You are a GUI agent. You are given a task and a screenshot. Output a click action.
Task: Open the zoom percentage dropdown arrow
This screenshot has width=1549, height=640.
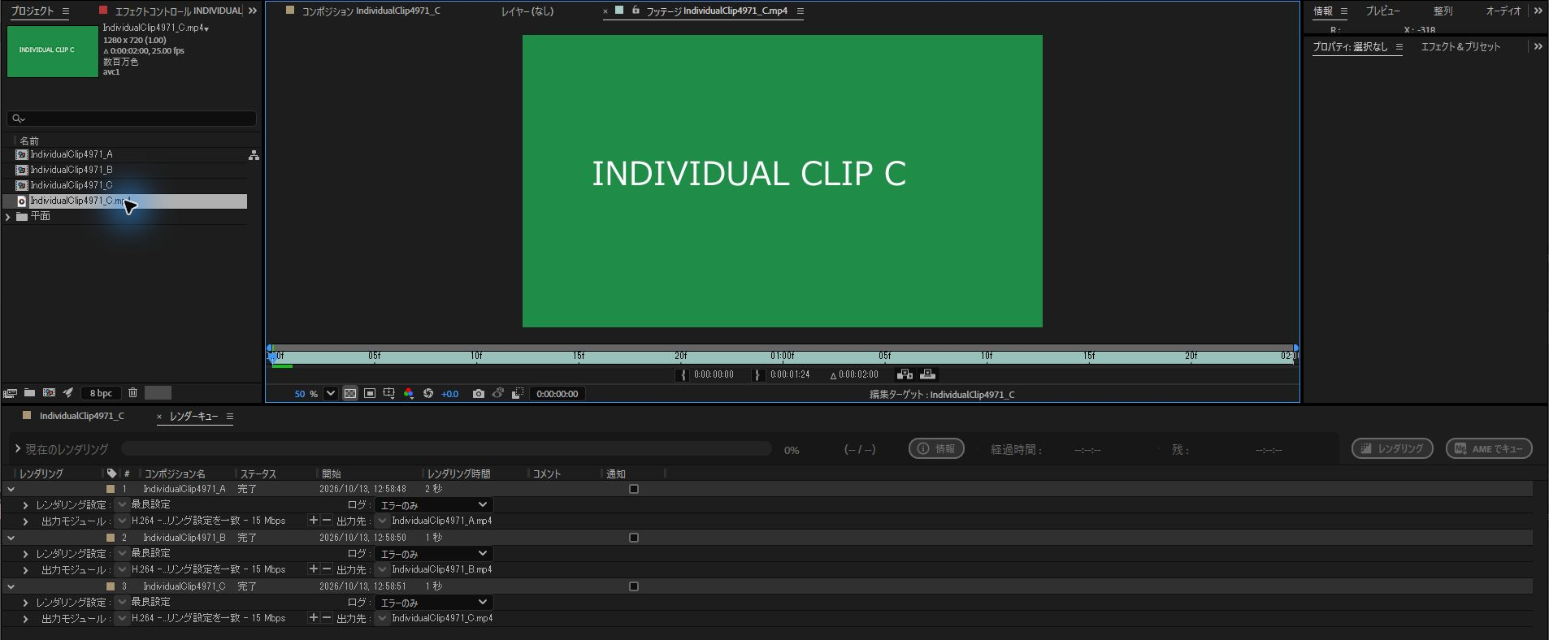pyautogui.click(x=331, y=394)
